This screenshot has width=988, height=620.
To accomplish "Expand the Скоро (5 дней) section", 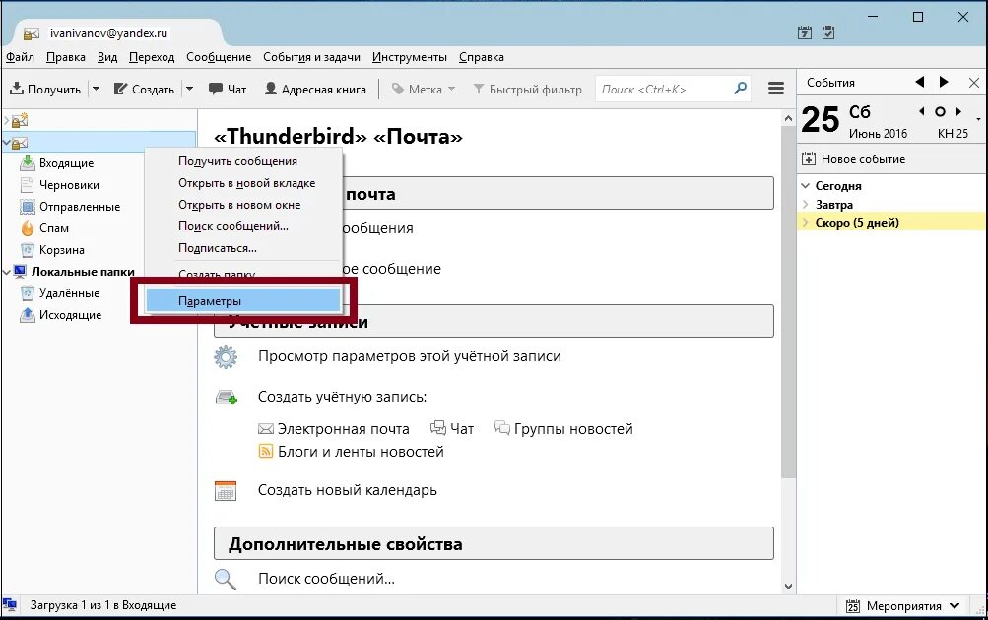I will pyautogui.click(x=805, y=222).
